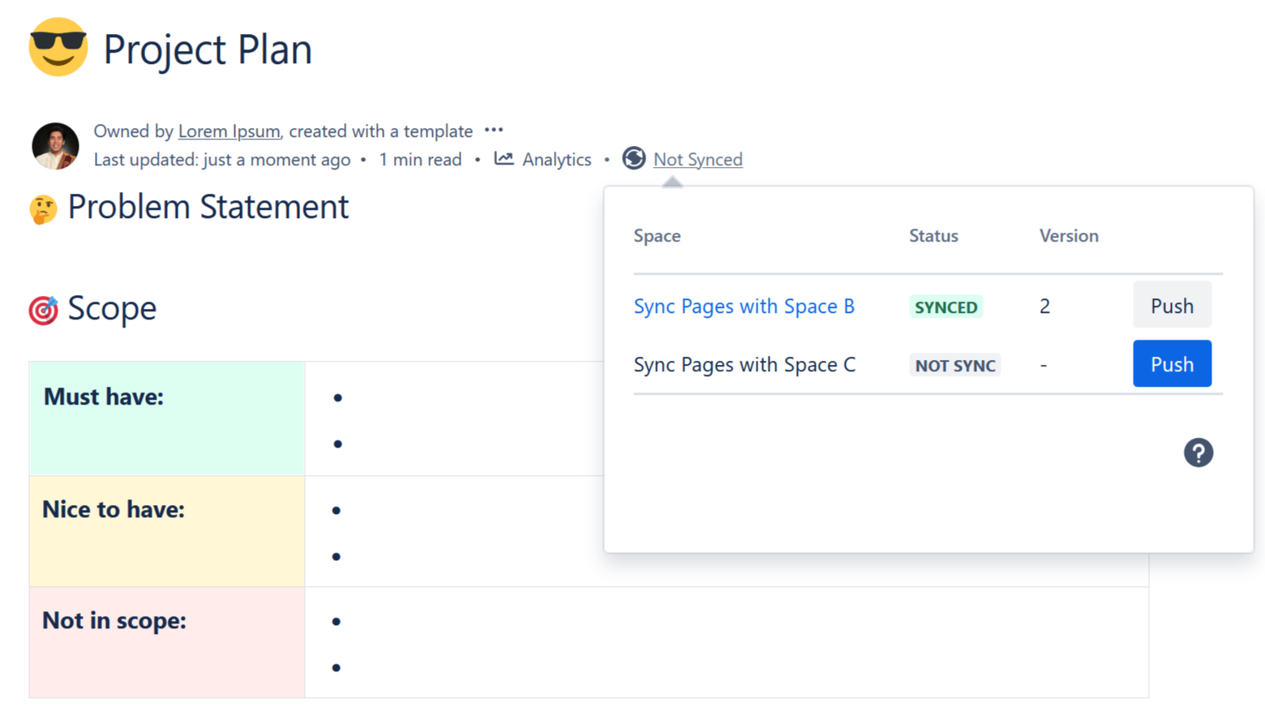Open Sync Pages with Space B link
The width and height of the screenshot is (1265, 720).
pyautogui.click(x=744, y=306)
